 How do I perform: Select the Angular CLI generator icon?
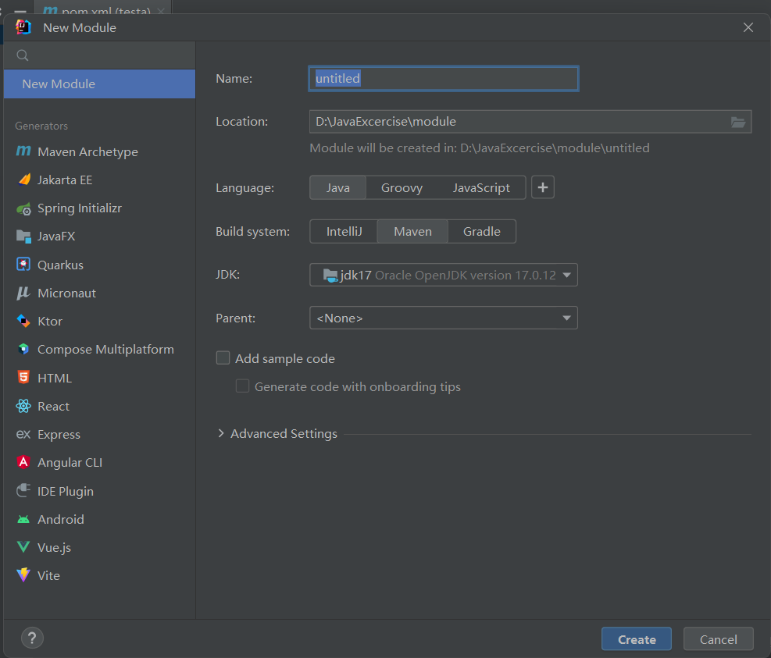[23, 462]
